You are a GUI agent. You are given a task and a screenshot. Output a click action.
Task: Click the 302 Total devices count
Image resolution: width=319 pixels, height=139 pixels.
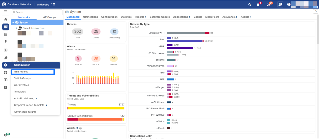(x=77, y=31)
